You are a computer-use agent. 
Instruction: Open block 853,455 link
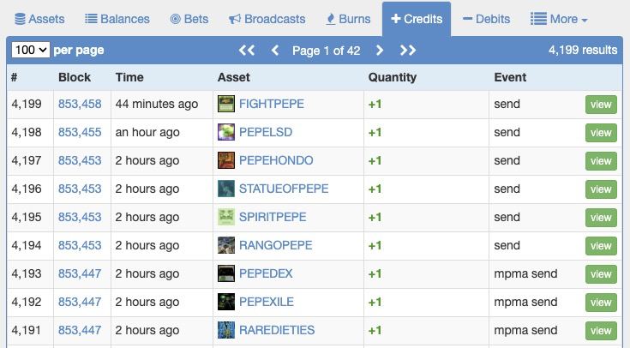tap(80, 132)
